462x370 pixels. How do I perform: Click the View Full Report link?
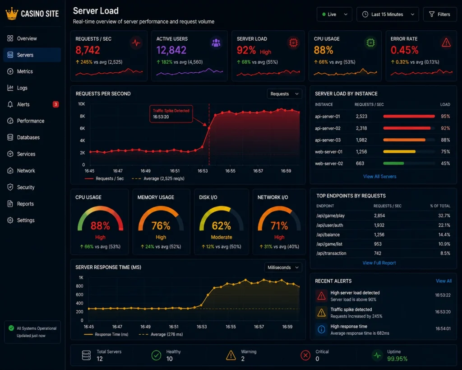379,263
